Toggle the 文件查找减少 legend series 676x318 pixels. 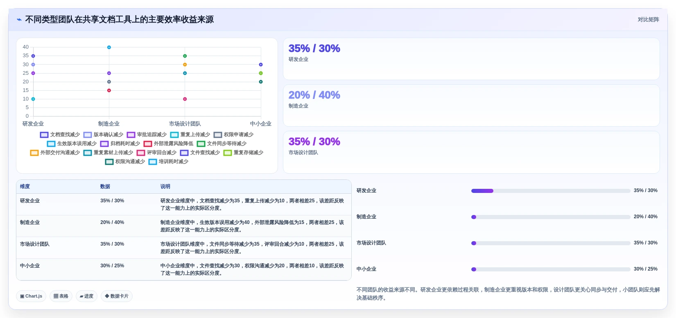200,152
